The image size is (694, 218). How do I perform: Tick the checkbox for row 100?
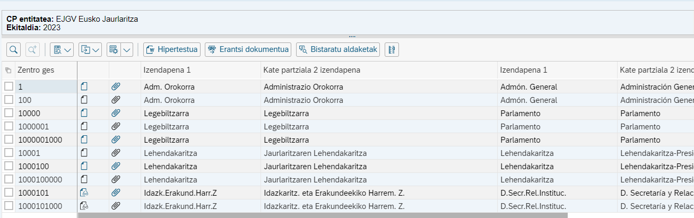pos(8,100)
